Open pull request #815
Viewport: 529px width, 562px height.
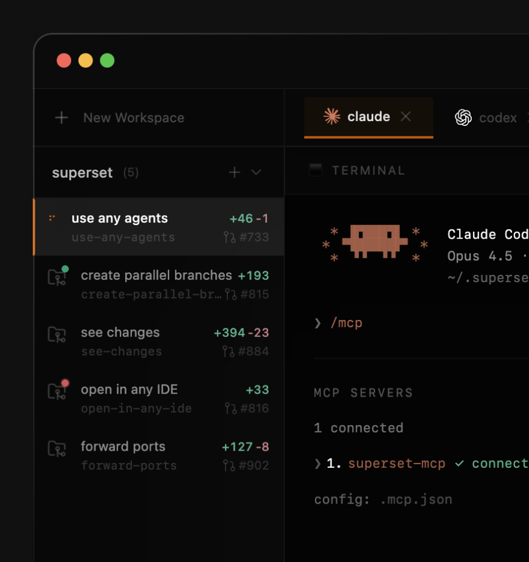tap(247, 294)
